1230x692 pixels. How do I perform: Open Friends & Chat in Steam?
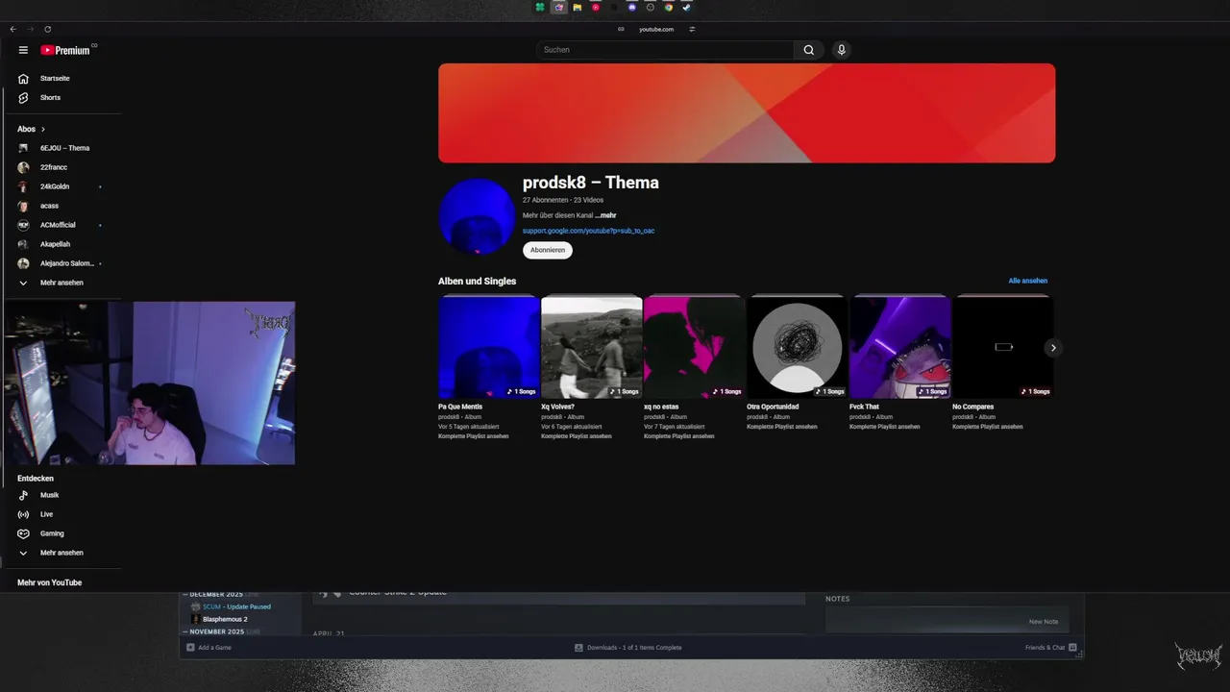click(x=1050, y=648)
